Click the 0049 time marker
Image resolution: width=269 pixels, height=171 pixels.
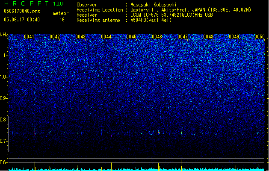(234, 37)
